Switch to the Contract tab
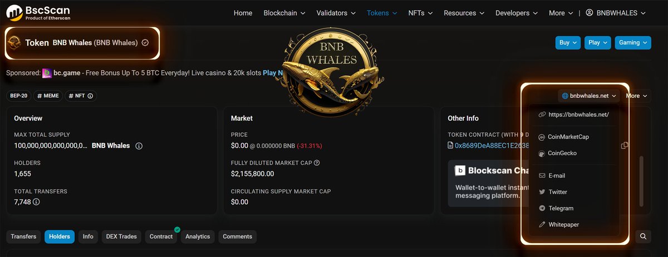This screenshot has width=668, height=257. pyautogui.click(x=161, y=236)
